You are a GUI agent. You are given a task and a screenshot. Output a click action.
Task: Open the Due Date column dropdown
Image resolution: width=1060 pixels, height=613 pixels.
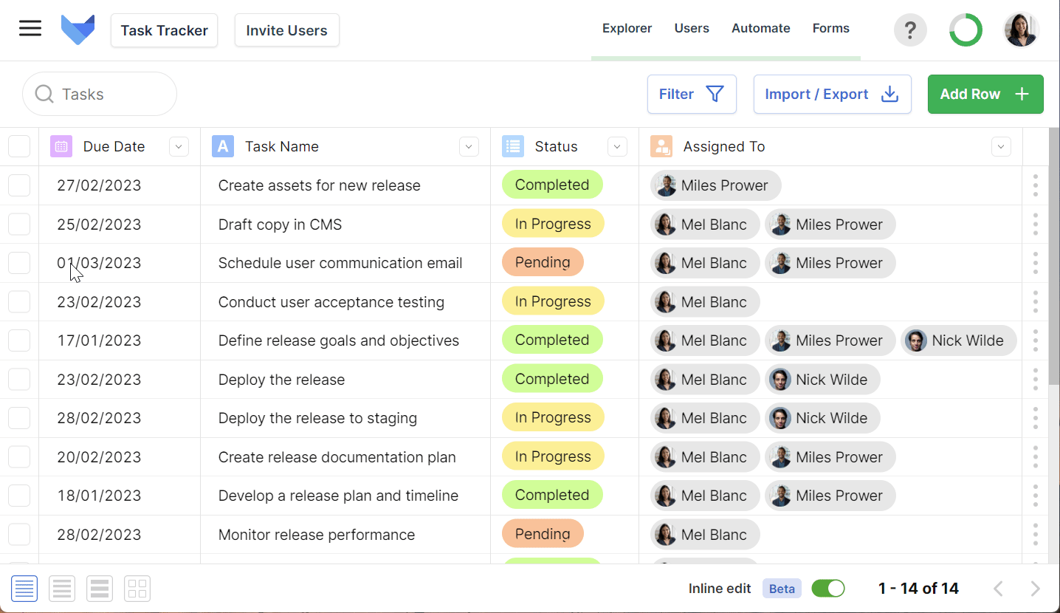click(179, 147)
